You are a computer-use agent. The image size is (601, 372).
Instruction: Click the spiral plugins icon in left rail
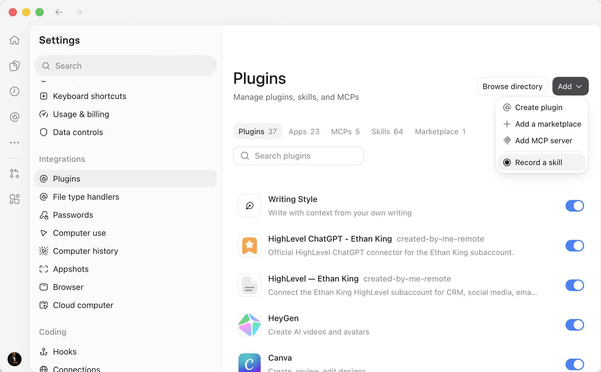[x=15, y=117]
